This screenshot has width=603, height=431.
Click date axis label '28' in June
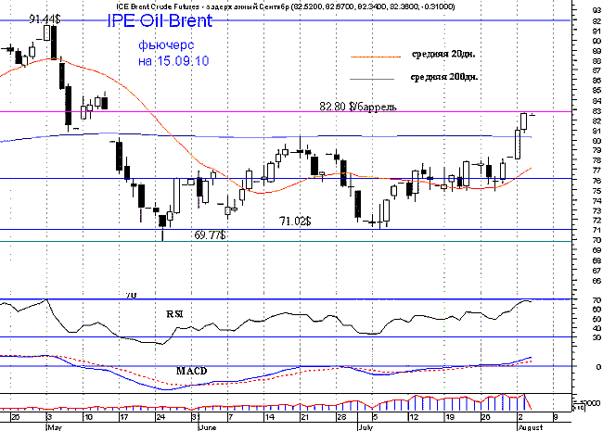341,417
